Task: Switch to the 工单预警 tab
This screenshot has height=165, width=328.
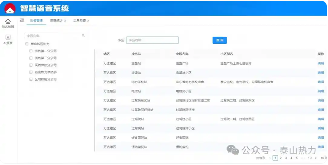Action: click(79, 21)
